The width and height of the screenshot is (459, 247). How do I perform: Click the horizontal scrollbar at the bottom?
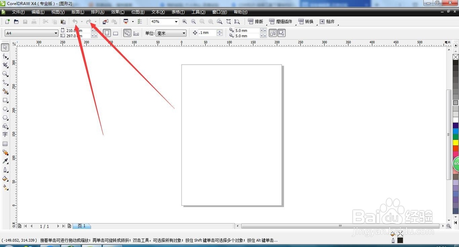click(340, 226)
